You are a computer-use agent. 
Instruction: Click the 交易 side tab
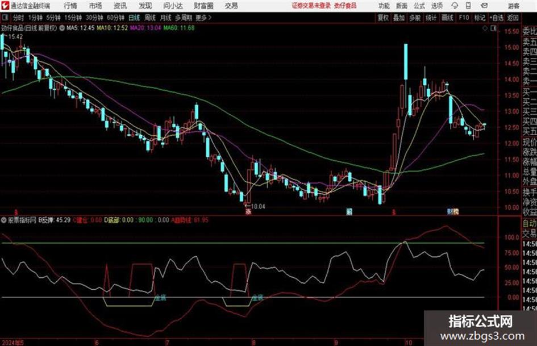click(x=530, y=234)
